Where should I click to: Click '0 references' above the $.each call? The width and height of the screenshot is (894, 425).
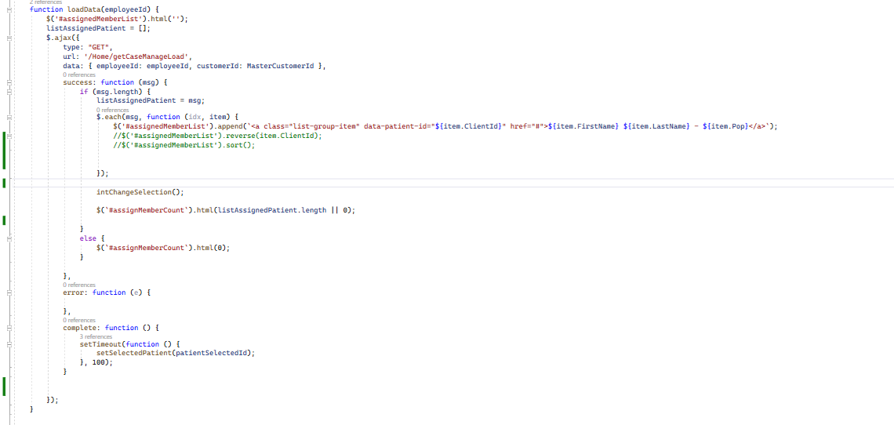(x=112, y=110)
